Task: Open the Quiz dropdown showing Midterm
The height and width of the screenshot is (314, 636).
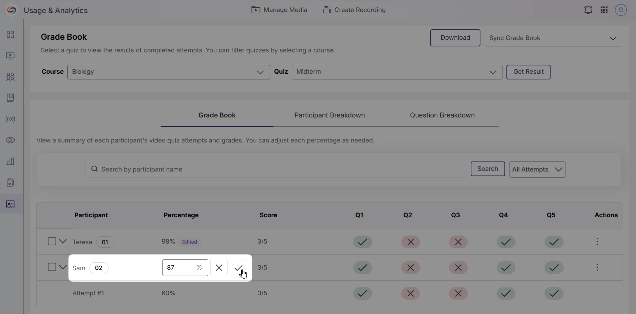Action: (x=397, y=72)
